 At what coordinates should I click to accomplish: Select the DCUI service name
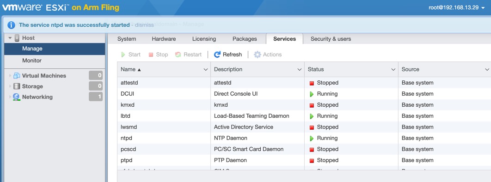point(128,94)
